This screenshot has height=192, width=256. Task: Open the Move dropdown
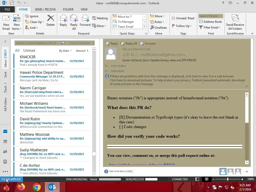pos(157,16)
